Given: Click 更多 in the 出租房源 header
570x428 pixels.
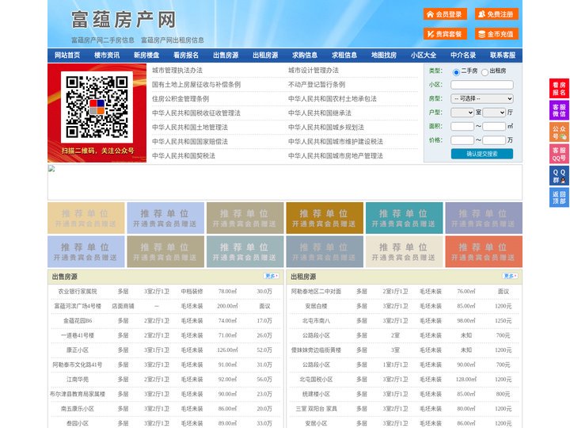Looking at the screenshot, I should point(511,277).
